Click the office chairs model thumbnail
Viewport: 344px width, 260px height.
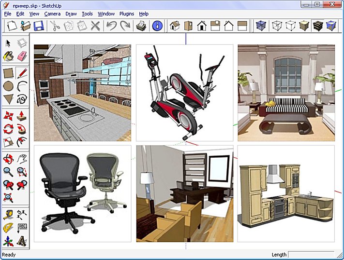[x=82, y=193]
